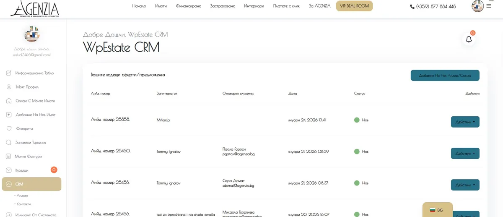The width and height of the screenshot is (503, 217).
Task: Click the Моят Профил person icon
Action: 9,87
